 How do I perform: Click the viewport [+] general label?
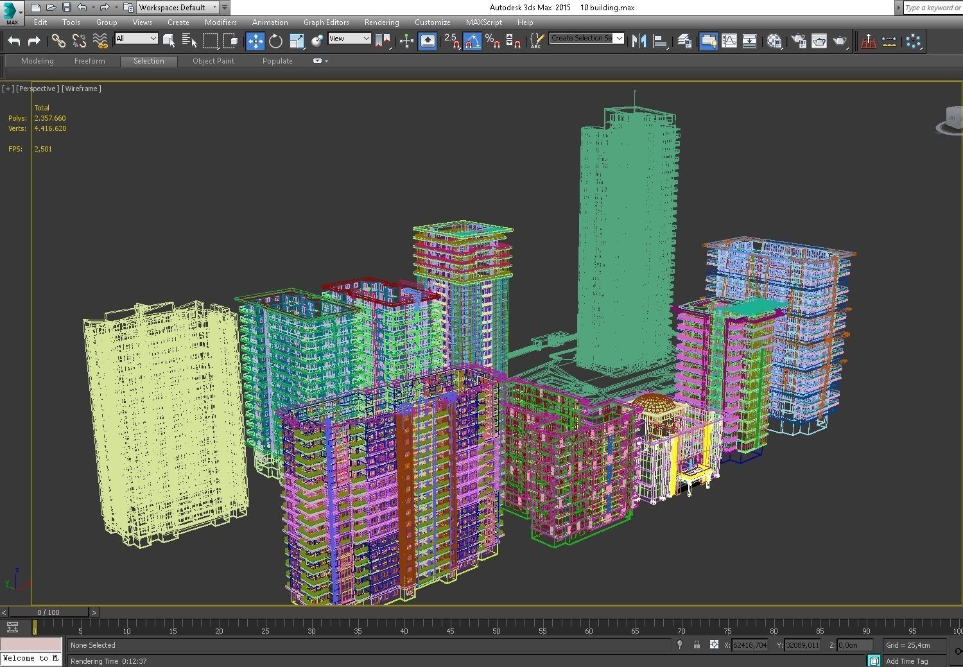pos(8,89)
